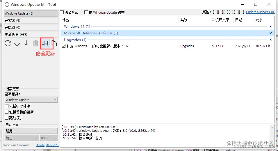Maximize the Windows Update MiniTool window
278x151 pixels.
point(256,4)
